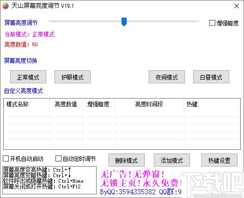This screenshot has width=244, height=198.
Task: Click 屏幕关闭或打开热键 Ctrl+F12 line
Action: pos(42,186)
